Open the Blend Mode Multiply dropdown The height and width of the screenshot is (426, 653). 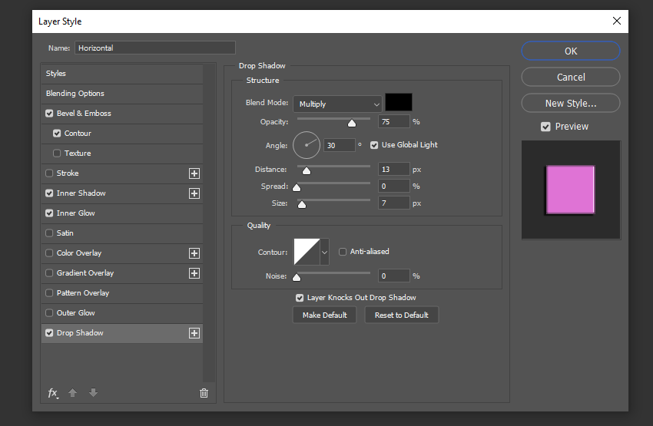337,104
